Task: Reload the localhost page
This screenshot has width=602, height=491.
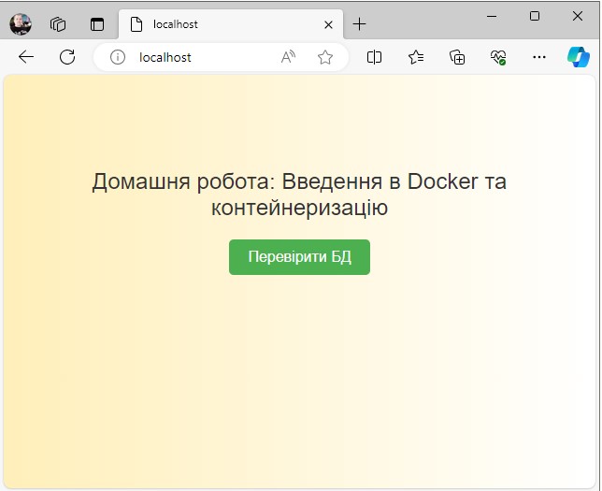Action: (67, 57)
